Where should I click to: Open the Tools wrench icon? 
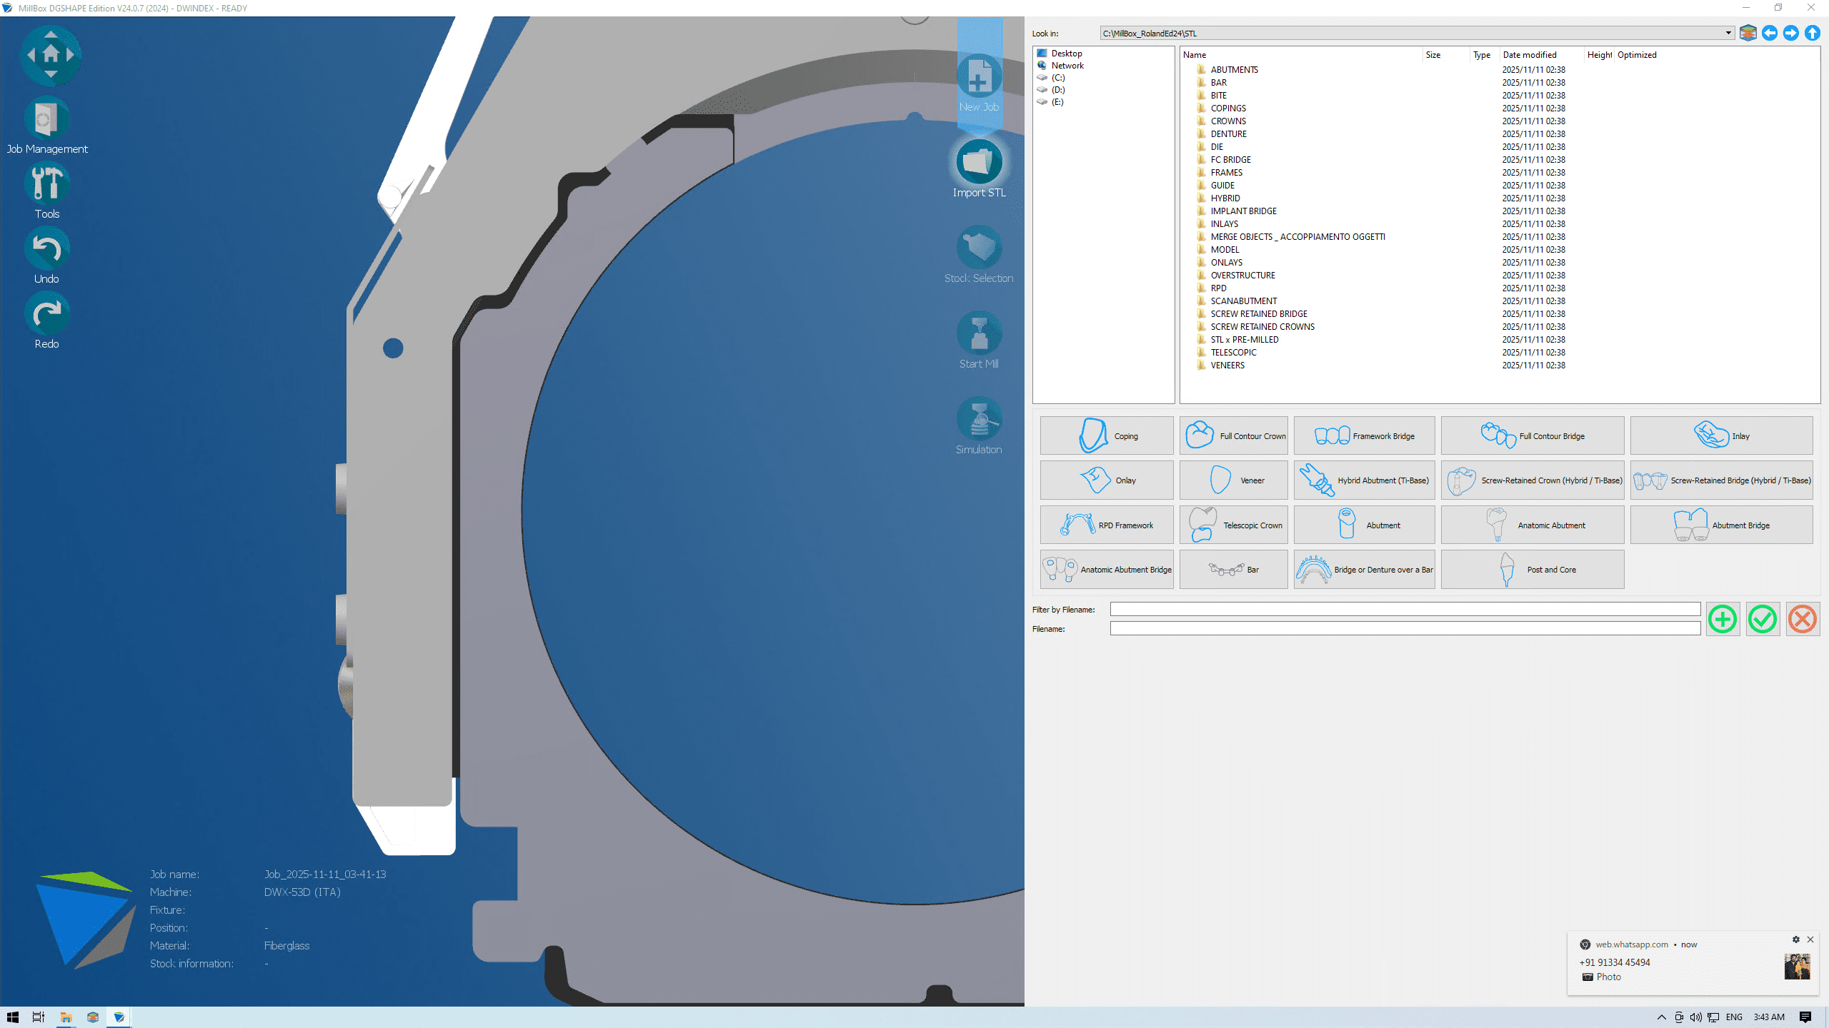pyautogui.click(x=47, y=184)
